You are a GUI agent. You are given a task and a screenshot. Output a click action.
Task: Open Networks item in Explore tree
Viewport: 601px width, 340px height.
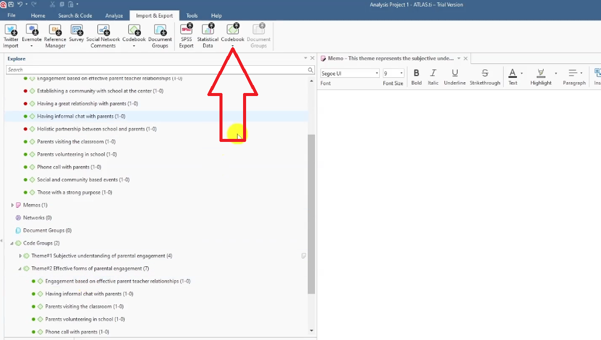tap(34, 218)
